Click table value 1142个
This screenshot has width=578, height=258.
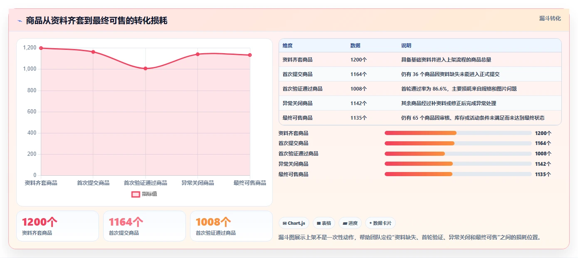[x=358, y=103]
